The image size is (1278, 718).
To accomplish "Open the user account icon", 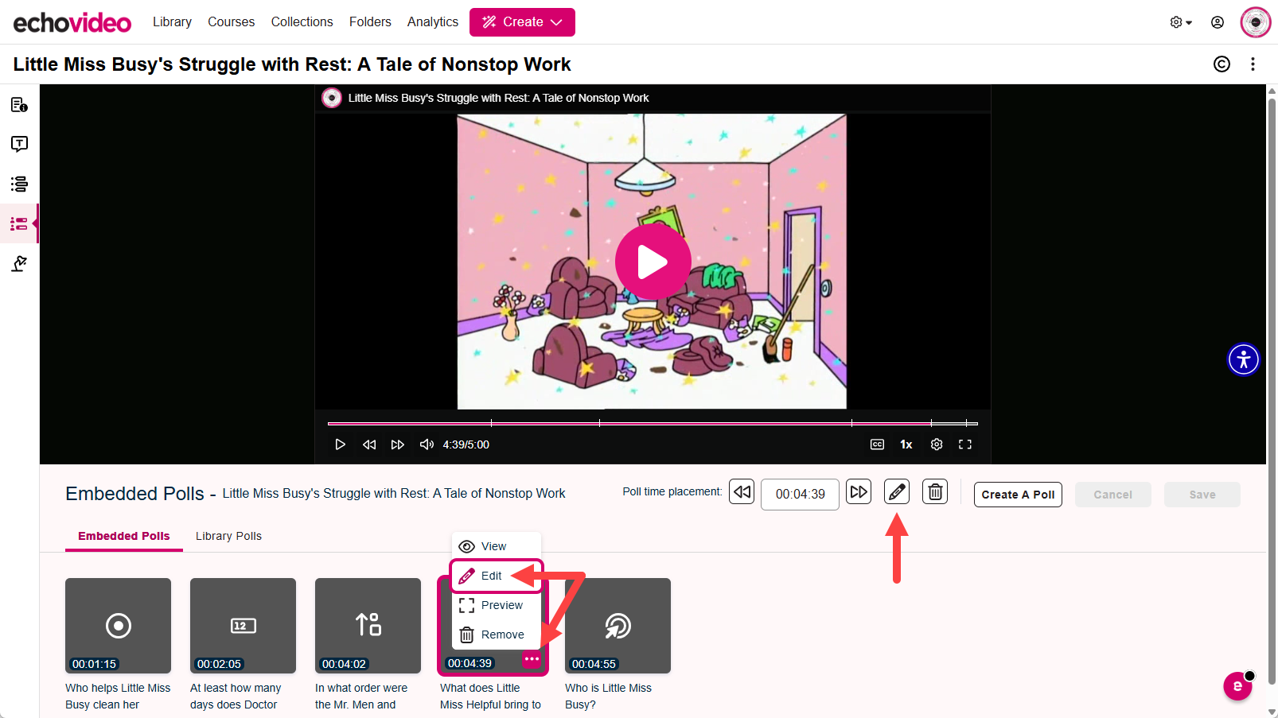I will pos(1218,22).
